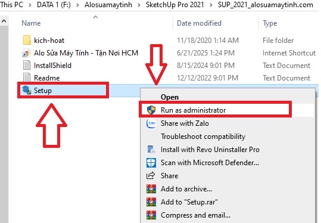The width and height of the screenshot is (321, 223).
Task: Choose Add to "Setup.rar"
Action: 189,202
